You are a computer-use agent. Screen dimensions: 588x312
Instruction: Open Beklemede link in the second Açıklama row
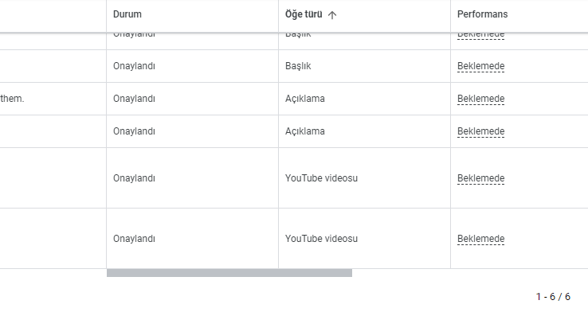480,131
